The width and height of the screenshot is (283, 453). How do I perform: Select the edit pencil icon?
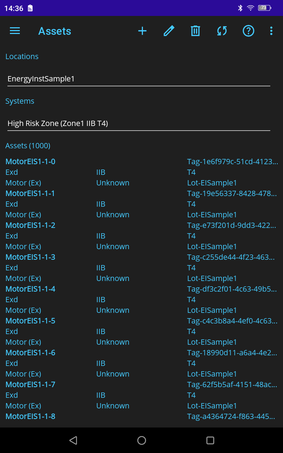[169, 31]
